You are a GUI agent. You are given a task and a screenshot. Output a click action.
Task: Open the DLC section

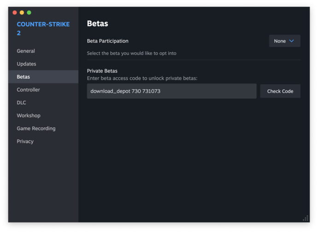pos(22,103)
